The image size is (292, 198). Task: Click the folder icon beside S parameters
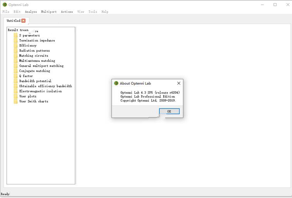16,35
